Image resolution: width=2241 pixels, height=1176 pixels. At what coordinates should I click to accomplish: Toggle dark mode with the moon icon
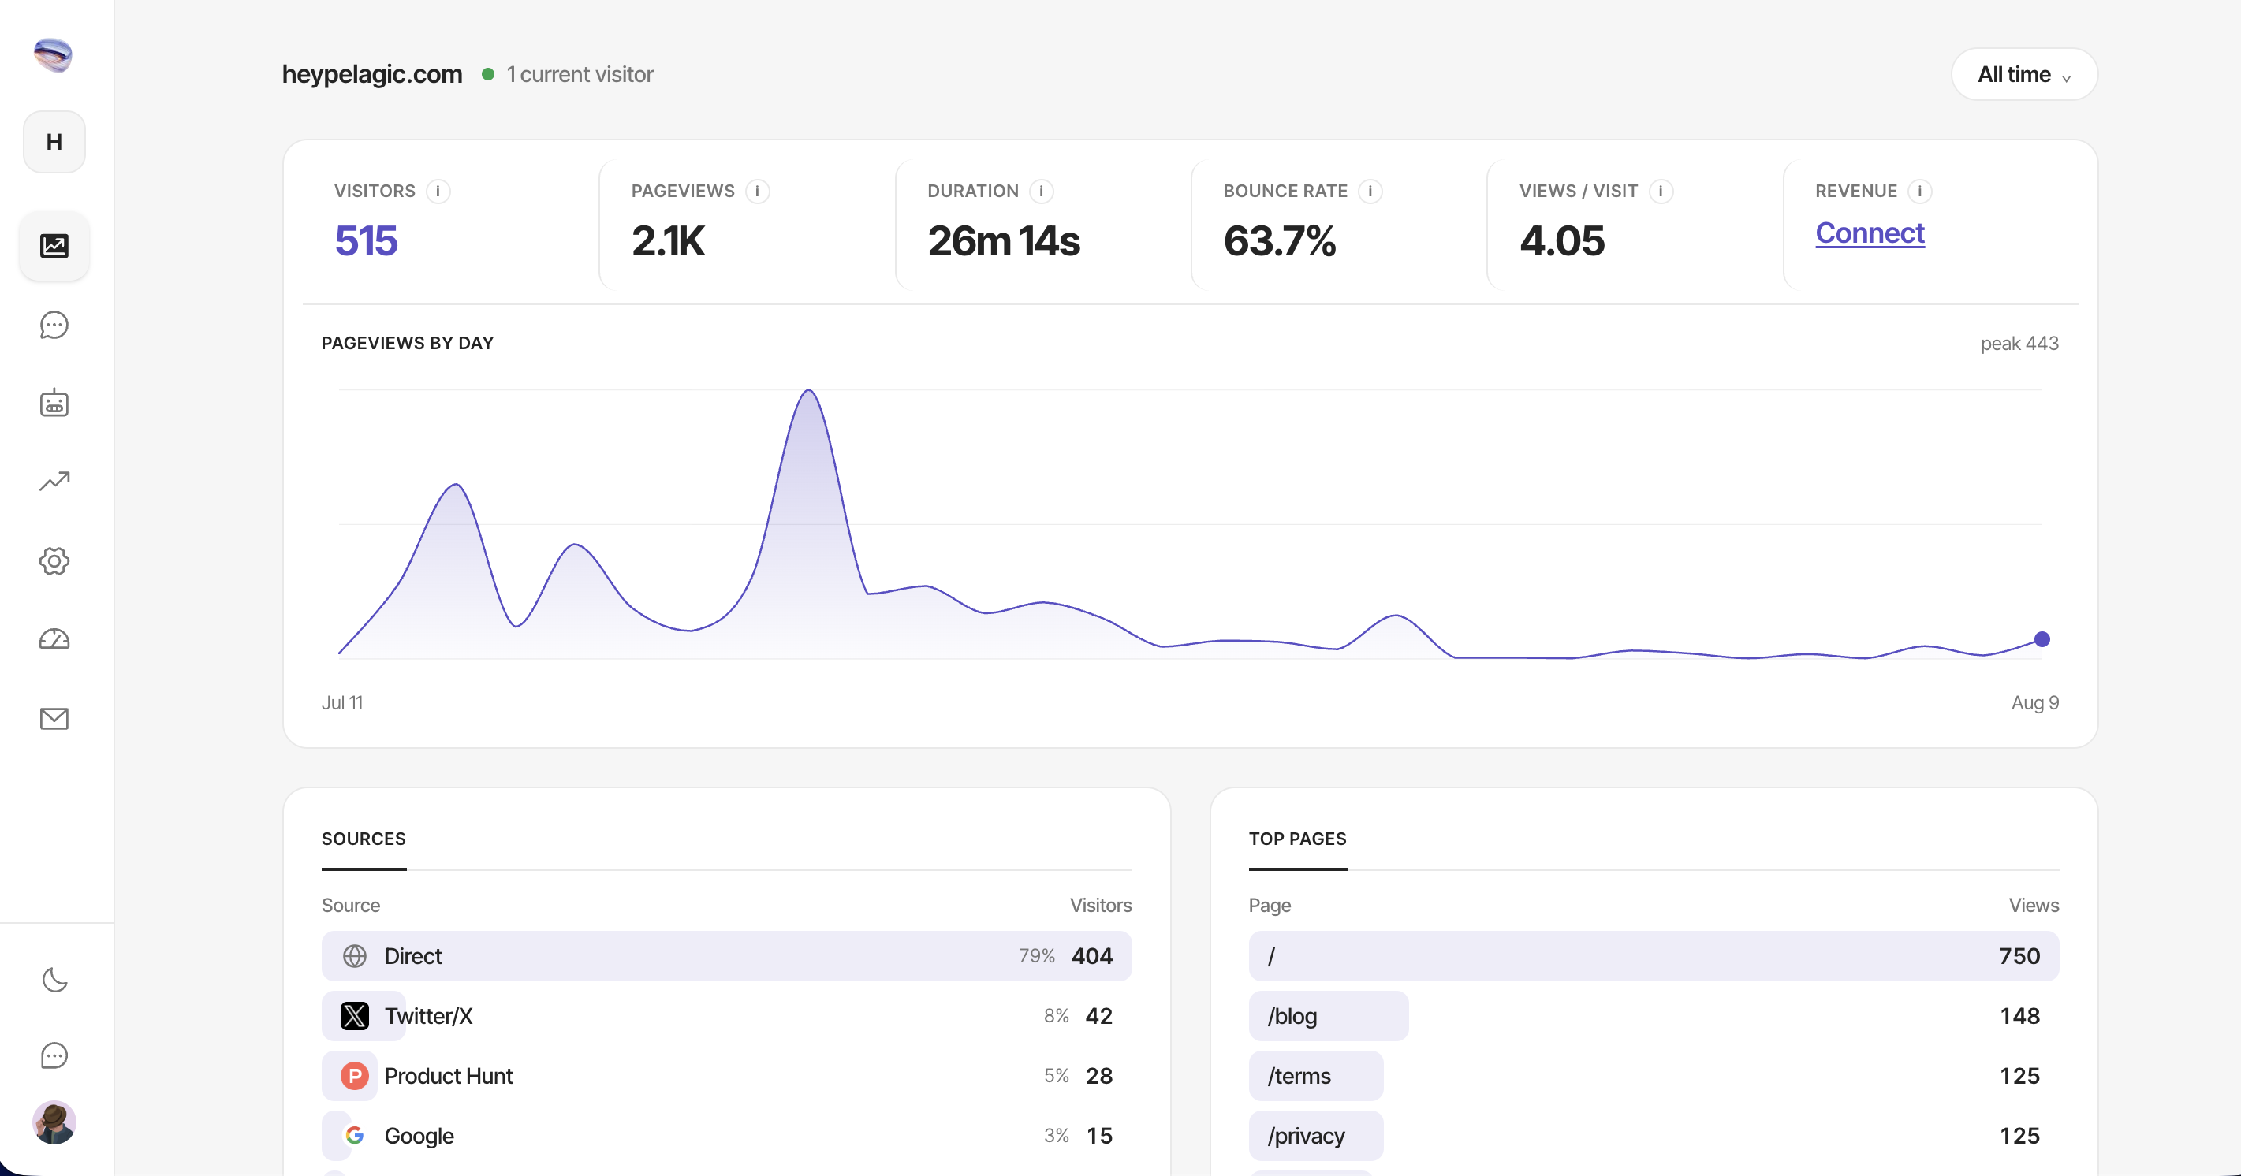54,980
